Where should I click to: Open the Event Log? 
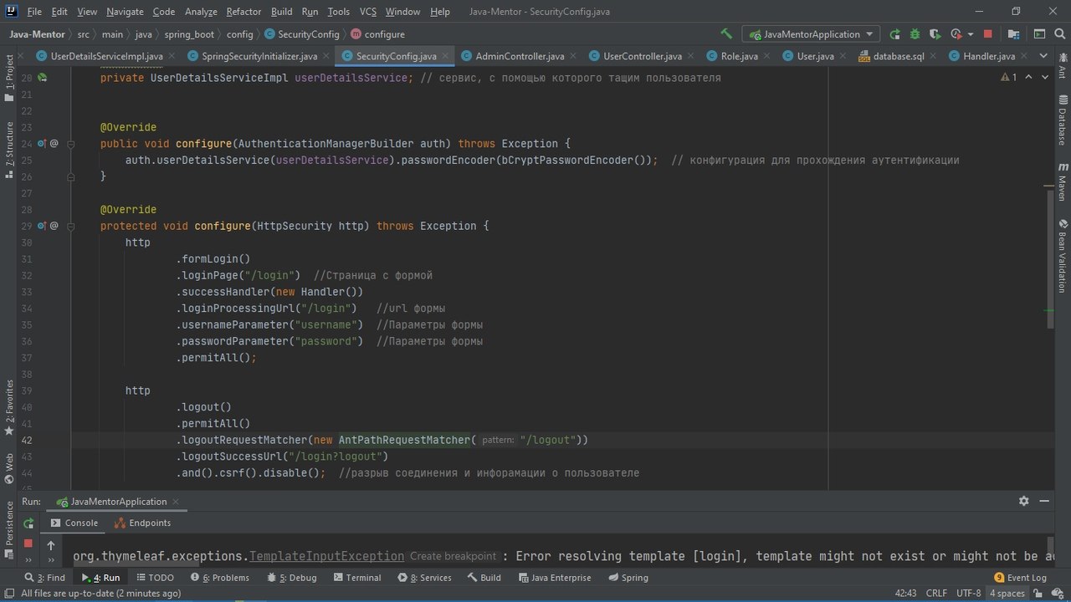point(1021,578)
